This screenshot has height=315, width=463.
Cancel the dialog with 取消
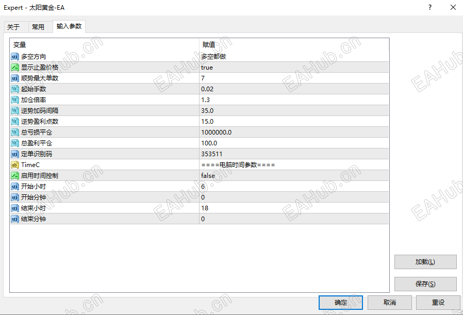click(x=389, y=303)
